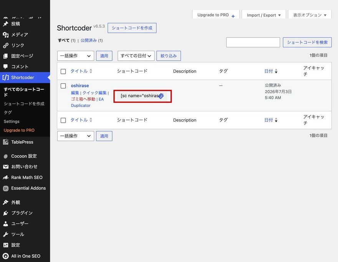
Task: Click the すべて filter link
Action: coord(64,40)
